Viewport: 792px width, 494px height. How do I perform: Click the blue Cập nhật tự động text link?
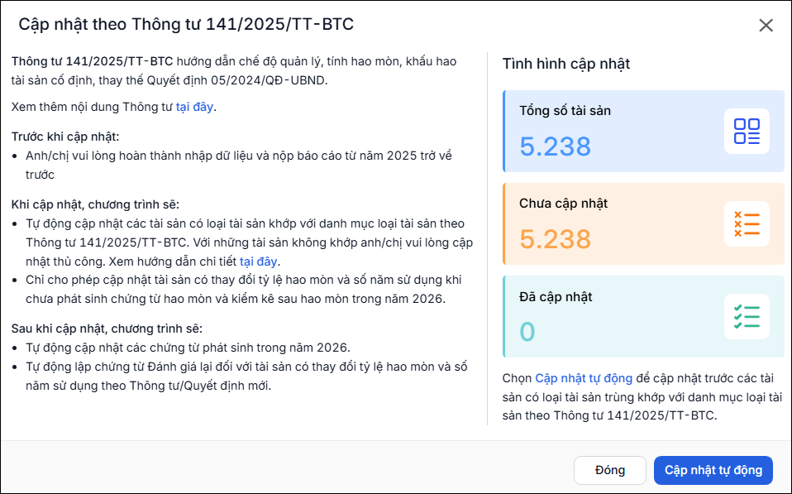[584, 378]
